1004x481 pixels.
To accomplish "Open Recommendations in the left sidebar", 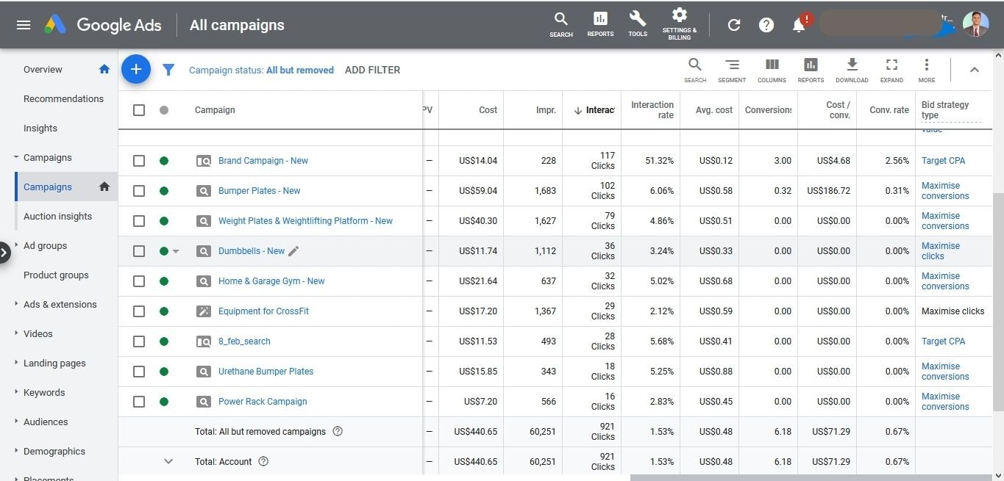I will [63, 99].
